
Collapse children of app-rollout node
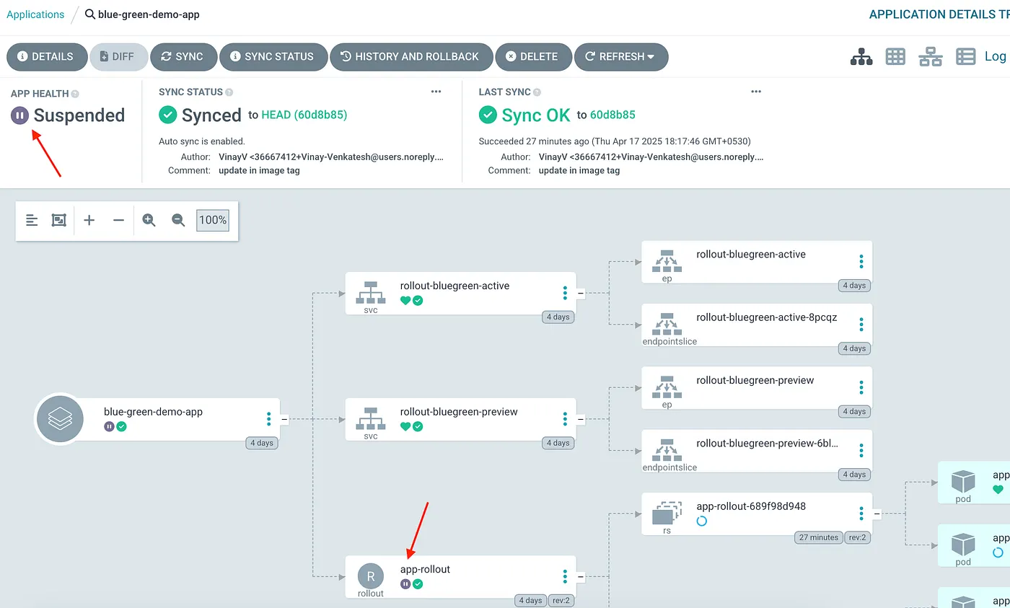pyautogui.click(x=581, y=576)
